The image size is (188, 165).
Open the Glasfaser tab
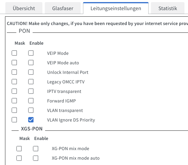pyautogui.click(x=63, y=8)
